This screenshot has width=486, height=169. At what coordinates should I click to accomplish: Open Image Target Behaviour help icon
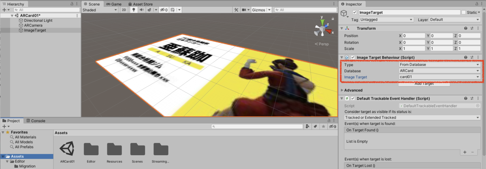466,58
